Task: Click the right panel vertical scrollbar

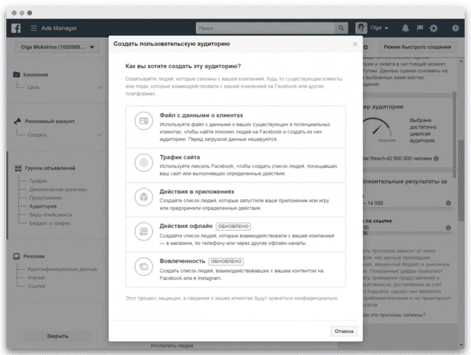Action: (461, 180)
